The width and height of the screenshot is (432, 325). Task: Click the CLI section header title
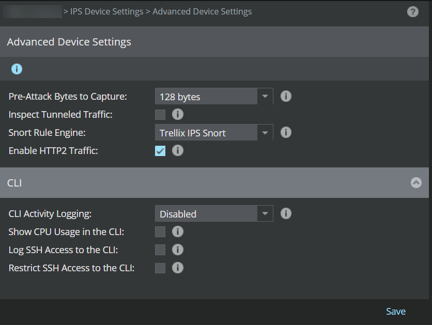click(x=14, y=183)
